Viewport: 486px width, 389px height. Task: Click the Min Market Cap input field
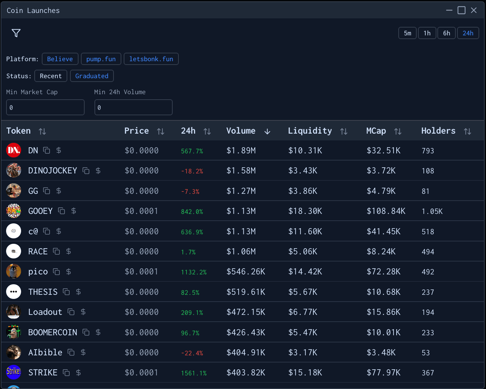45,107
